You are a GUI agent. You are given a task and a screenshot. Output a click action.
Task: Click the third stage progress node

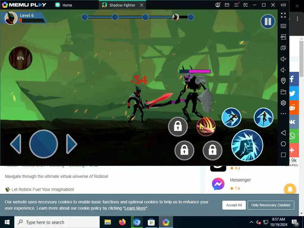click(x=145, y=17)
